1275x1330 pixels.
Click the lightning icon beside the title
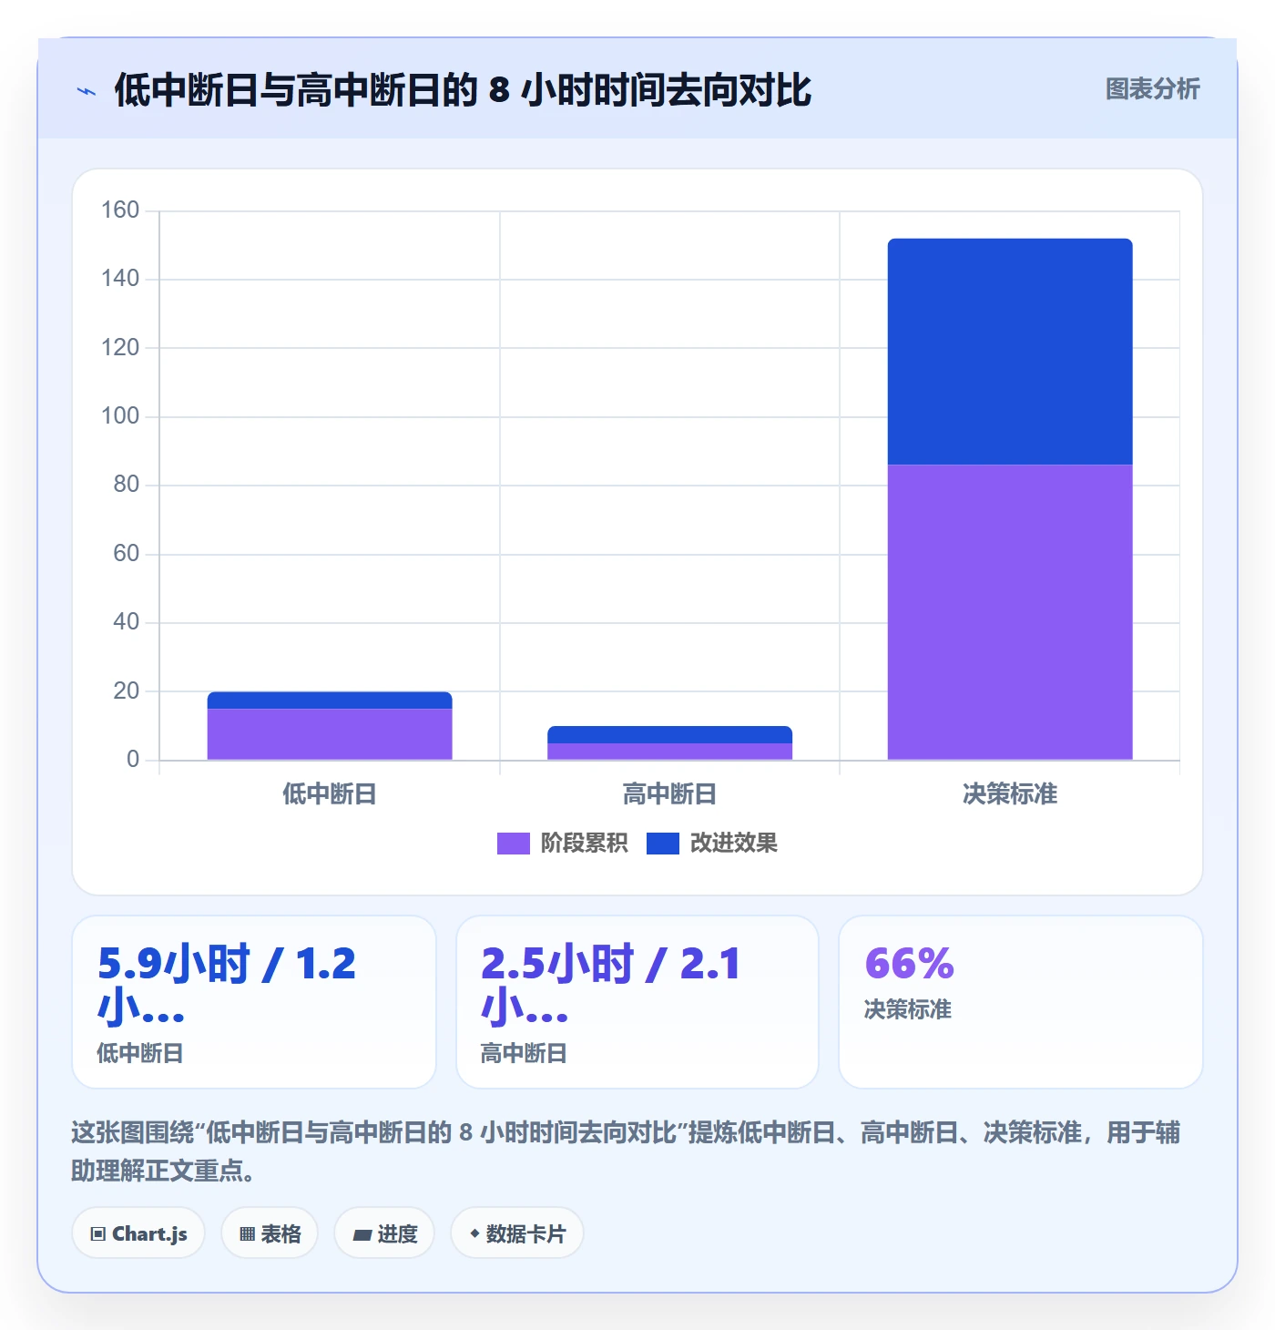tap(87, 91)
